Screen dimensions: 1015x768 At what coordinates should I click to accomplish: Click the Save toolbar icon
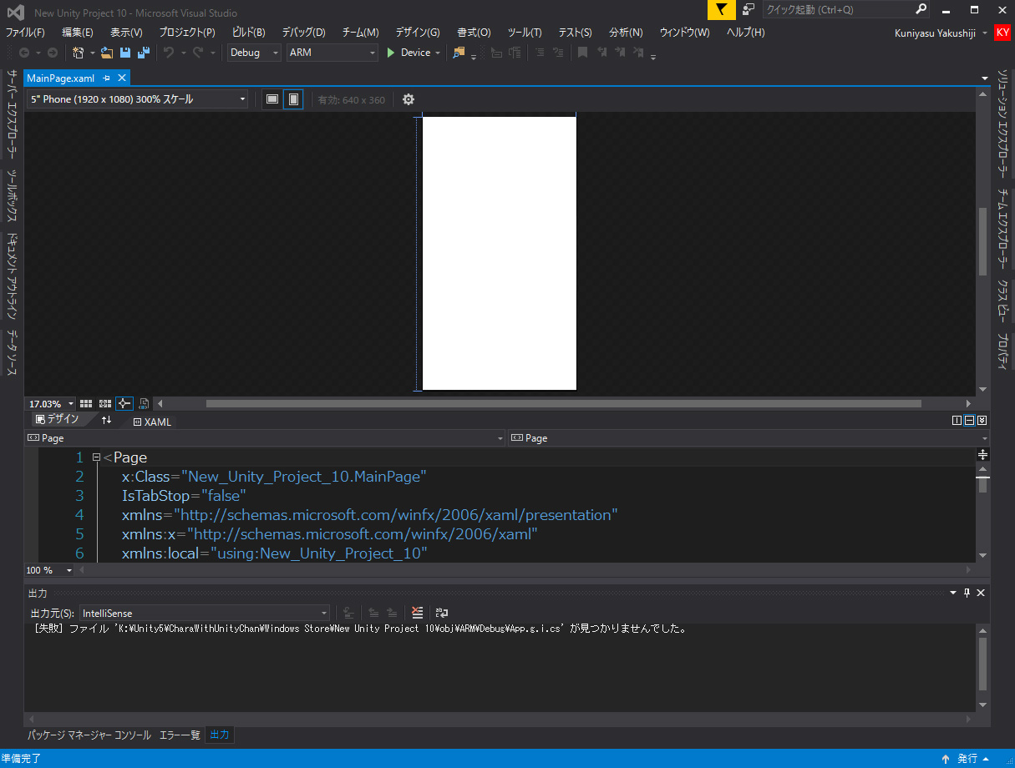[126, 52]
